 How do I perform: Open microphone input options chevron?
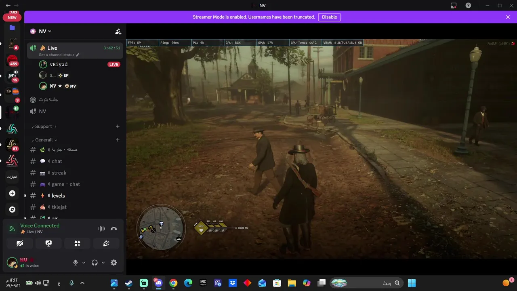(84, 263)
